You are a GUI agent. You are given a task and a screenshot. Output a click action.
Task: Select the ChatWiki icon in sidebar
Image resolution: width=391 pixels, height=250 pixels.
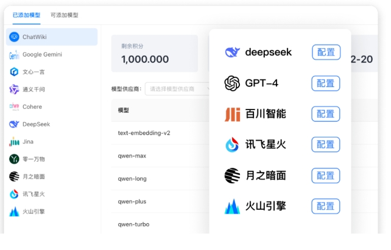coord(14,37)
